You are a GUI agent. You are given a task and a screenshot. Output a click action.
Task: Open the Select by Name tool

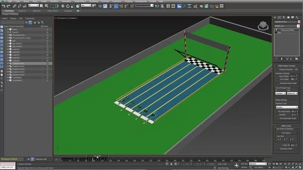pyautogui.click(x=46, y=6)
